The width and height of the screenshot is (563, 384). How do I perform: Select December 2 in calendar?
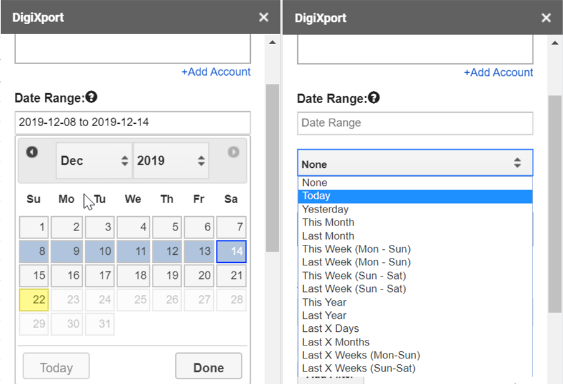coord(67,227)
